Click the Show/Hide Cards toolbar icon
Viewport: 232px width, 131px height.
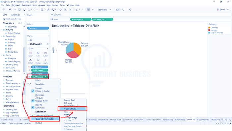117,10
